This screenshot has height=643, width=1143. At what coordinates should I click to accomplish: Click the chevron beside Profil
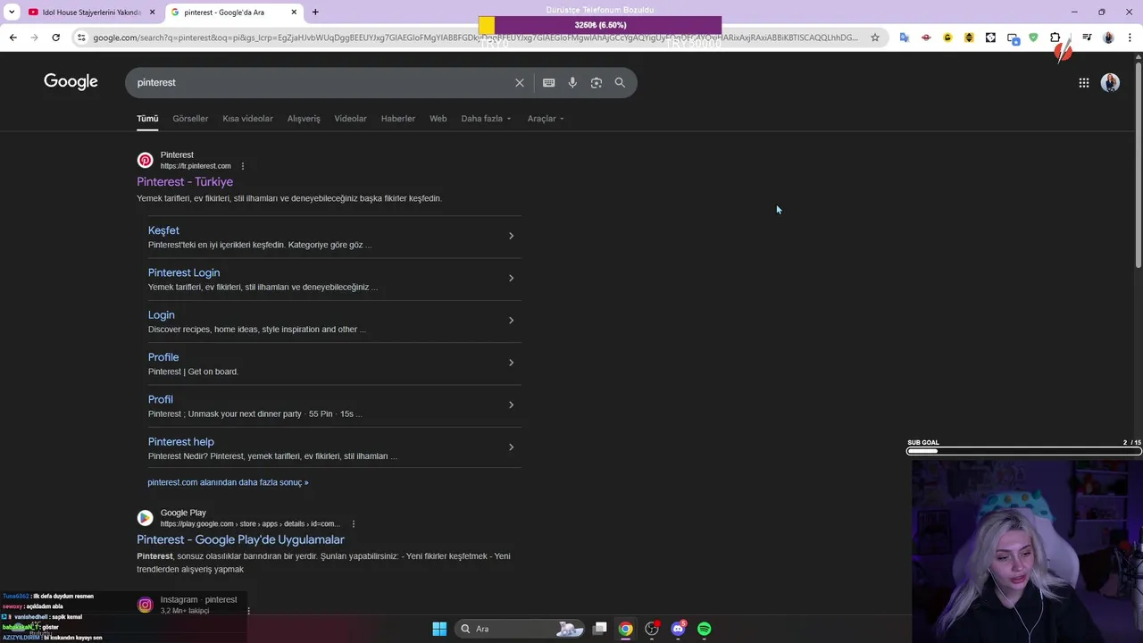[x=511, y=405]
